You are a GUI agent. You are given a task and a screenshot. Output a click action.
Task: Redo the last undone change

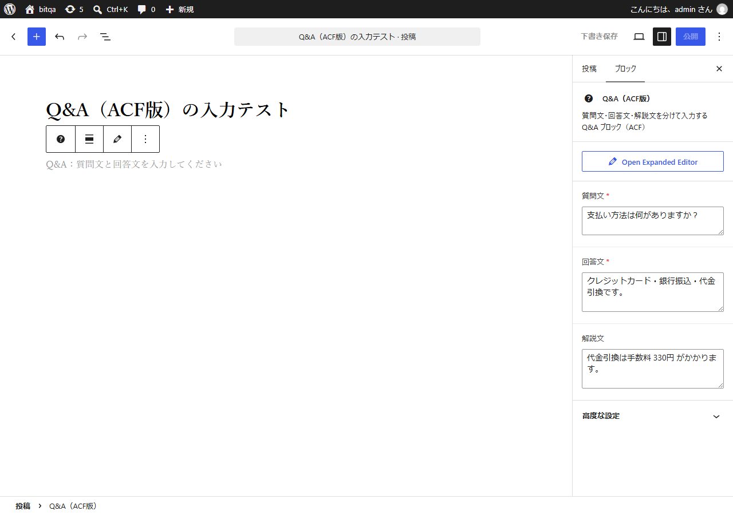82,37
